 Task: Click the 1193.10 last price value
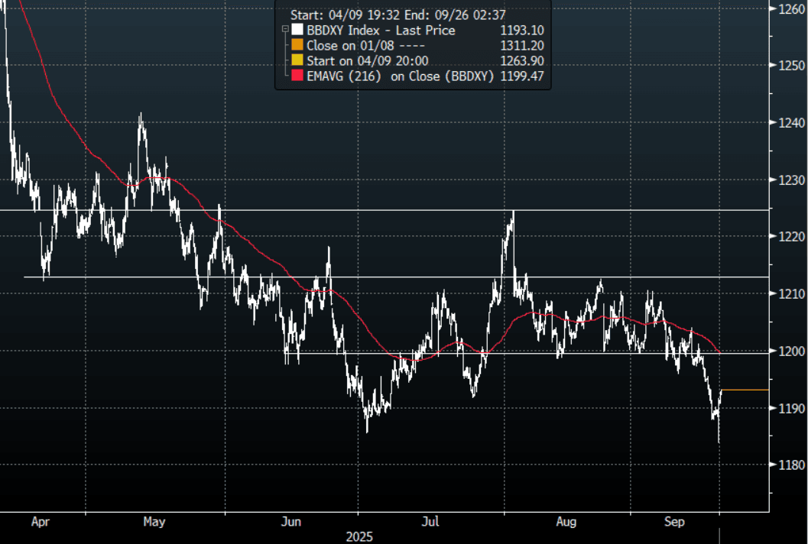click(x=521, y=31)
